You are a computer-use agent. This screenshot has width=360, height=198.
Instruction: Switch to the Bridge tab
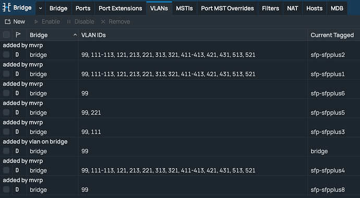pyautogui.click(x=58, y=8)
